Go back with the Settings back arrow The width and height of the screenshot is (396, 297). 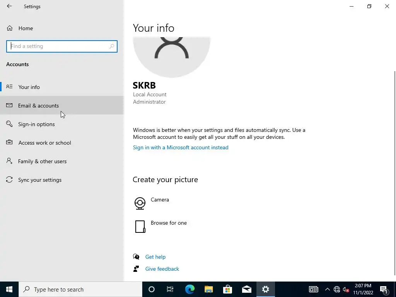[x=9, y=6]
